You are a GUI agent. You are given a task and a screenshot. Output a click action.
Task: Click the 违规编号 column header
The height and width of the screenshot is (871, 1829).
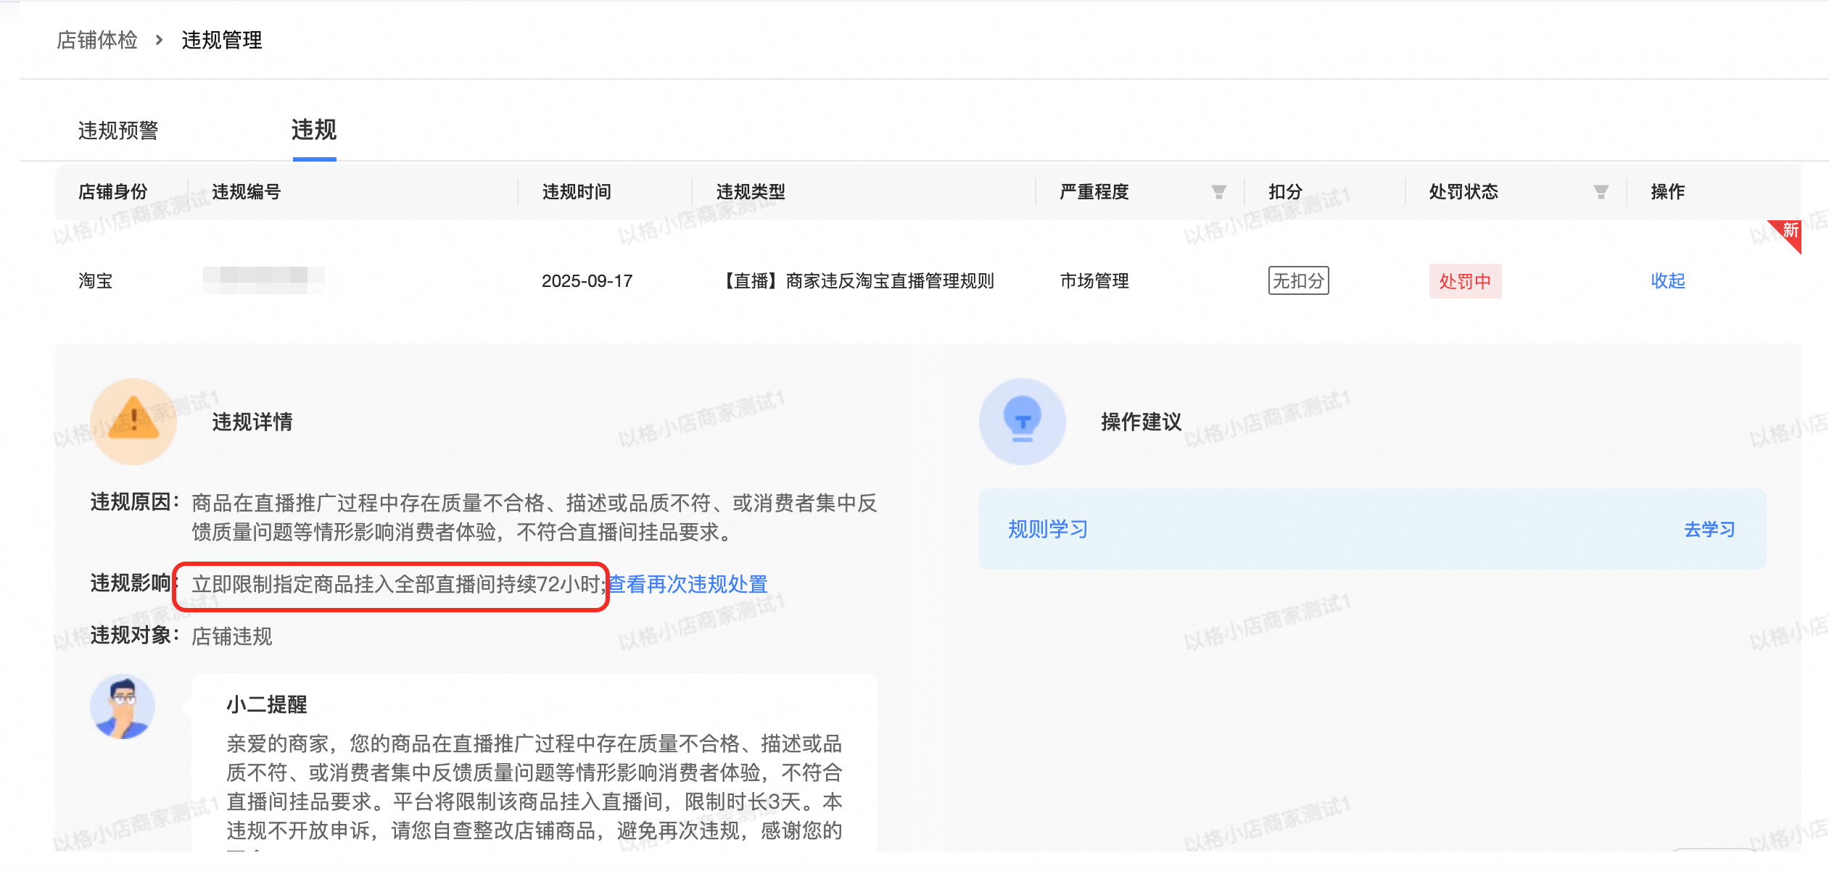coord(247,191)
